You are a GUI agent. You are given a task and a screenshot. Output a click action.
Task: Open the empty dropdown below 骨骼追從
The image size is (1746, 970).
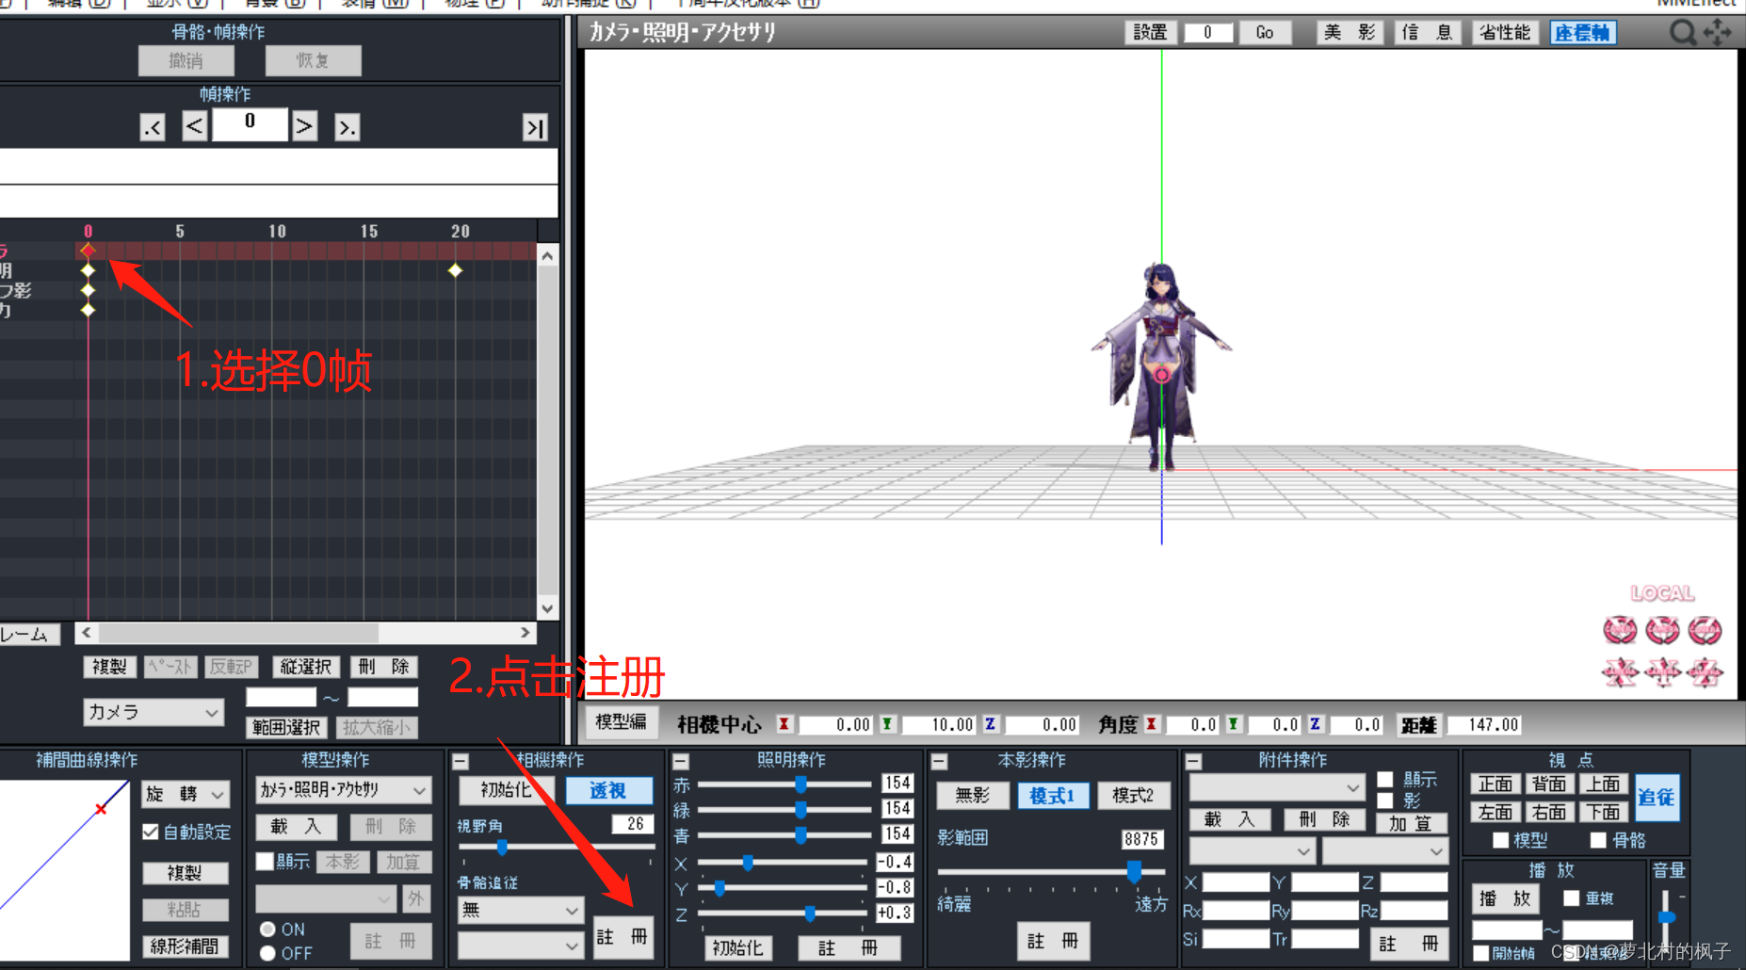point(520,945)
